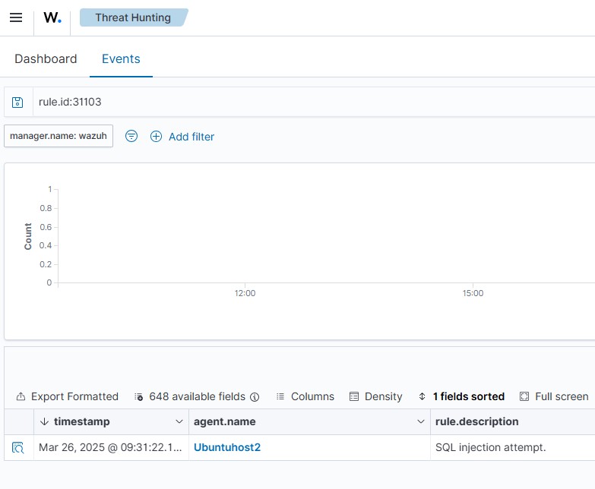Click the available fields list icon

coord(139,397)
